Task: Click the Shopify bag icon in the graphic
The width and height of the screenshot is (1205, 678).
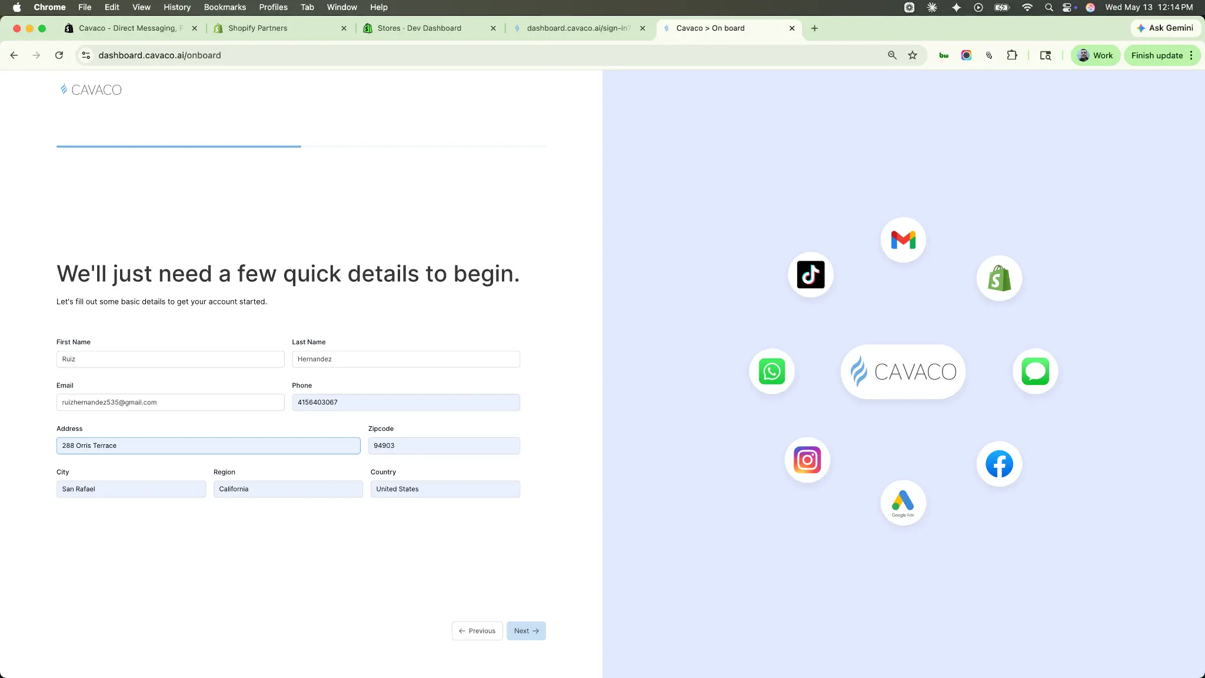Action: pyautogui.click(x=999, y=278)
